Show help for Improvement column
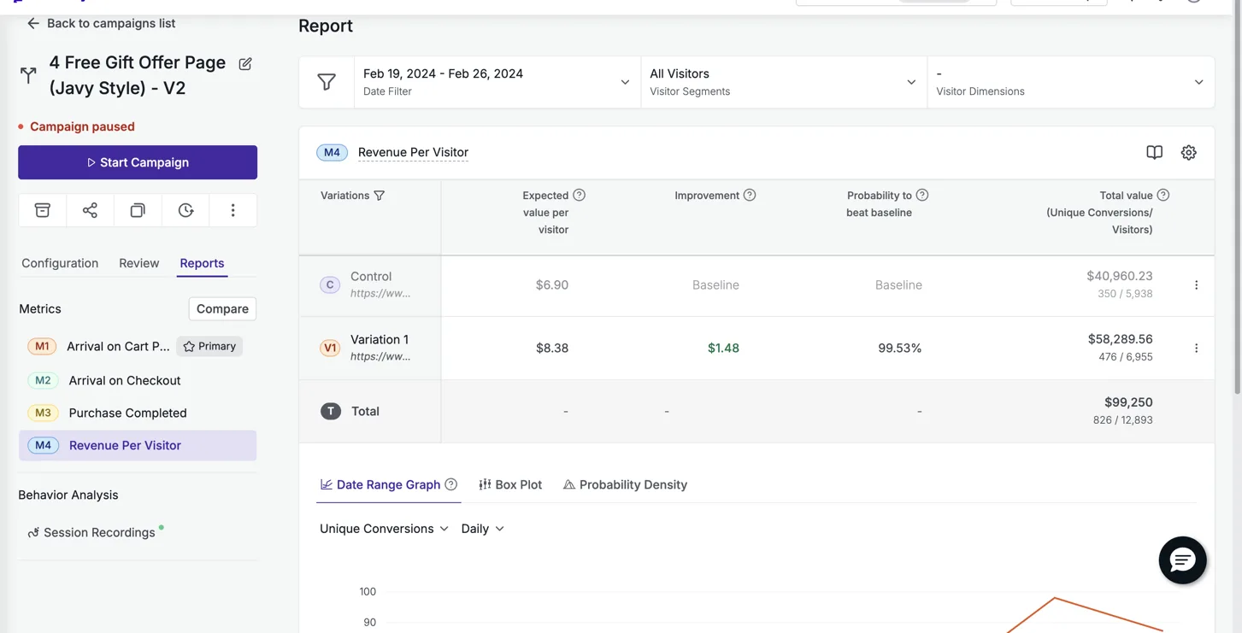 750,196
